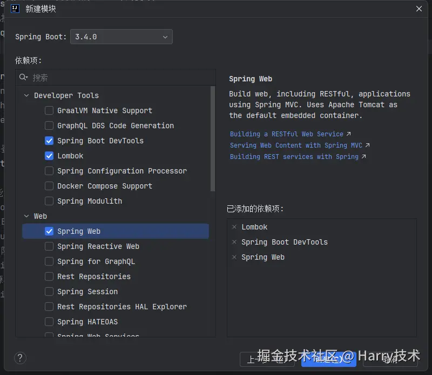Image resolution: width=432 pixels, height=375 pixels.
Task: Uncheck the Lombok dependency
Action: click(49, 156)
